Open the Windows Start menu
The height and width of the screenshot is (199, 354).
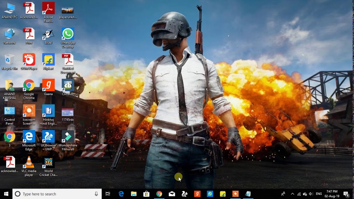[6, 194]
